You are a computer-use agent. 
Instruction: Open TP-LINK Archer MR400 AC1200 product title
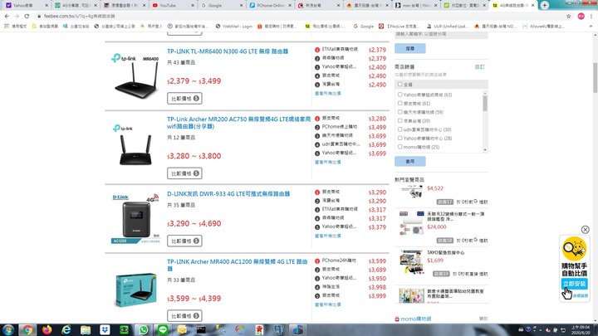(x=238, y=265)
